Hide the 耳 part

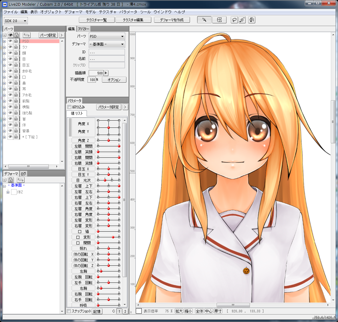tap(10, 89)
